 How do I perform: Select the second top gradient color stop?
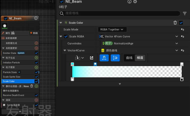click(95, 64)
